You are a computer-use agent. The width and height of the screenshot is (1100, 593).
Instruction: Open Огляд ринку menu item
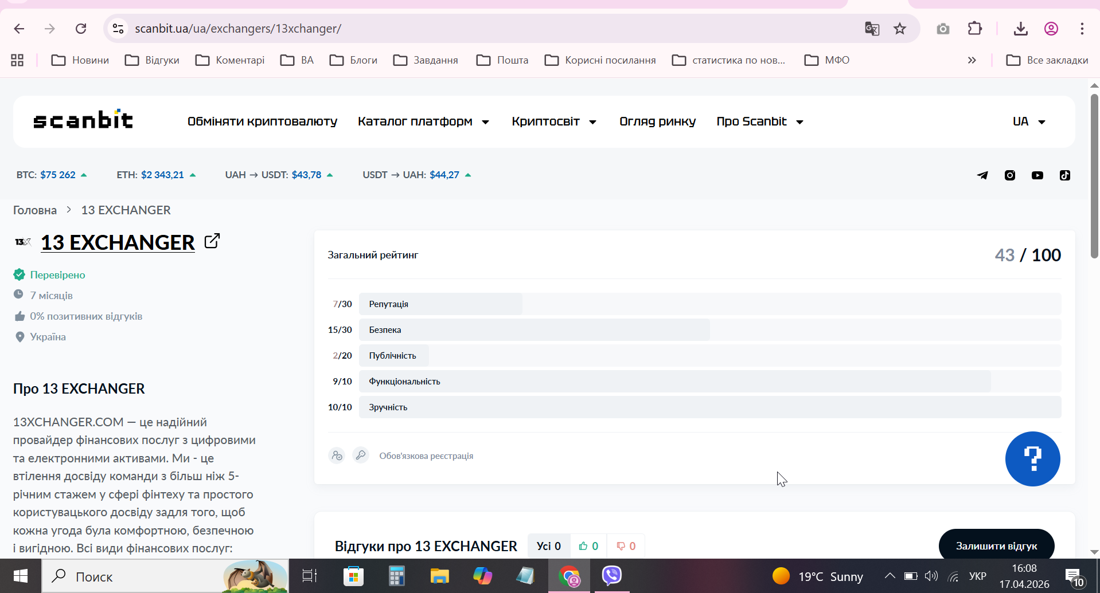pos(657,121)
